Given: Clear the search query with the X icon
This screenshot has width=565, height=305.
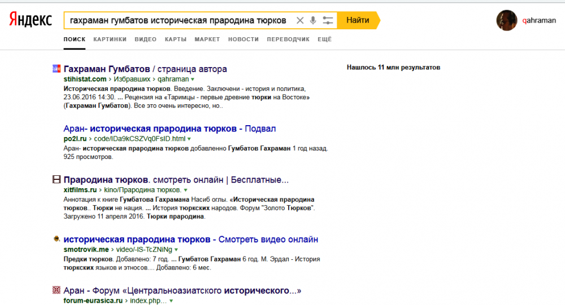Looking at the screenshot, I should (300, 20).
